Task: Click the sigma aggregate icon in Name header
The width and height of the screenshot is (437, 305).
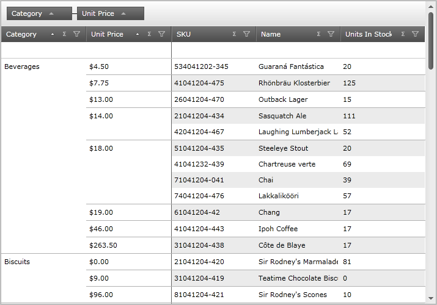Action: (318, 35)
